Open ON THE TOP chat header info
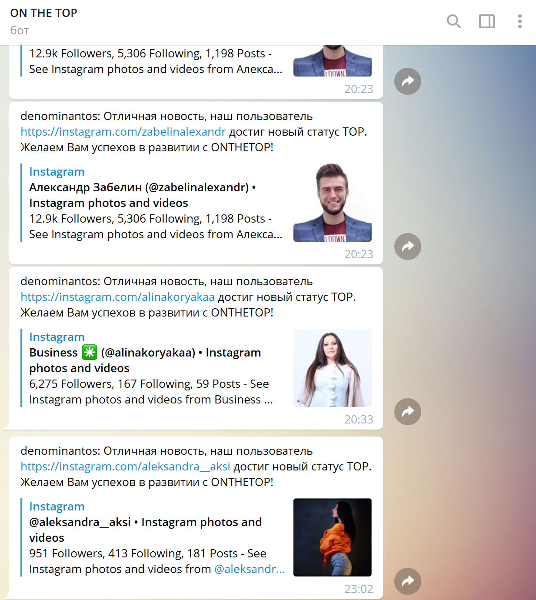The height and width of the screenshot is (600, 536). point(44,21)
